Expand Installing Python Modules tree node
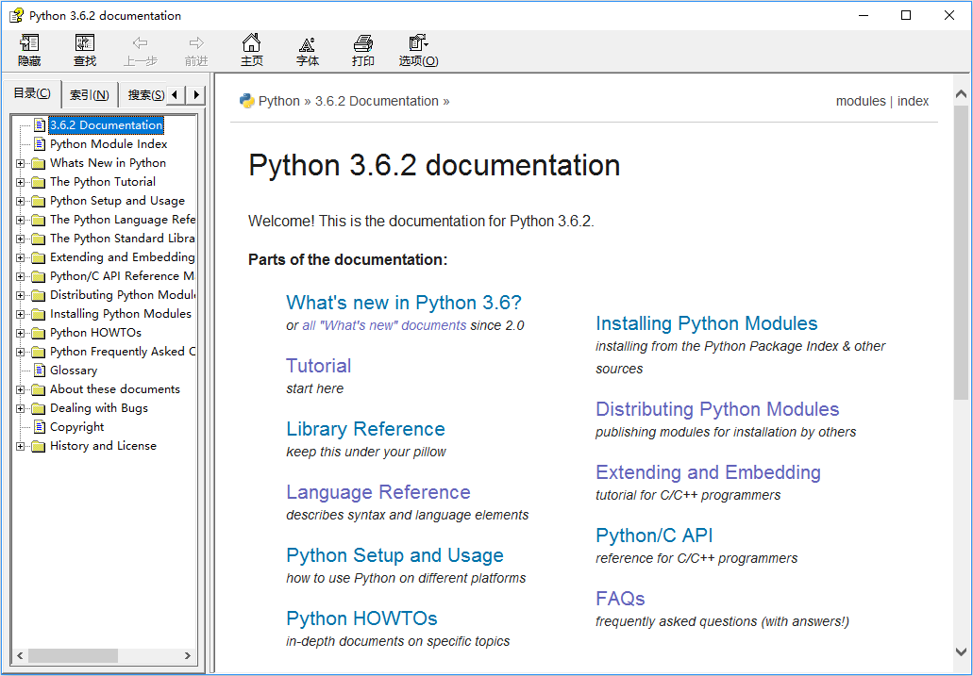Viewport: 973px width, 676px height. point(21,315)
